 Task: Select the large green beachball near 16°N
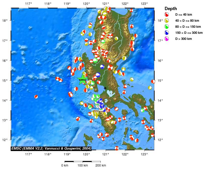(95, 60)
